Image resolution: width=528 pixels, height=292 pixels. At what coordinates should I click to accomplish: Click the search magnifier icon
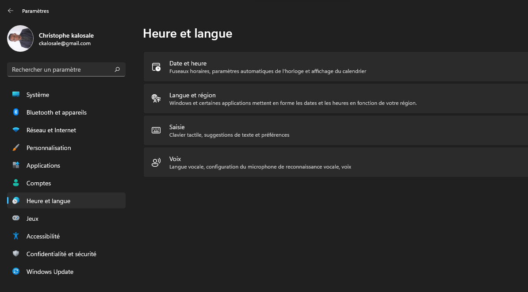tap(117, 69)
